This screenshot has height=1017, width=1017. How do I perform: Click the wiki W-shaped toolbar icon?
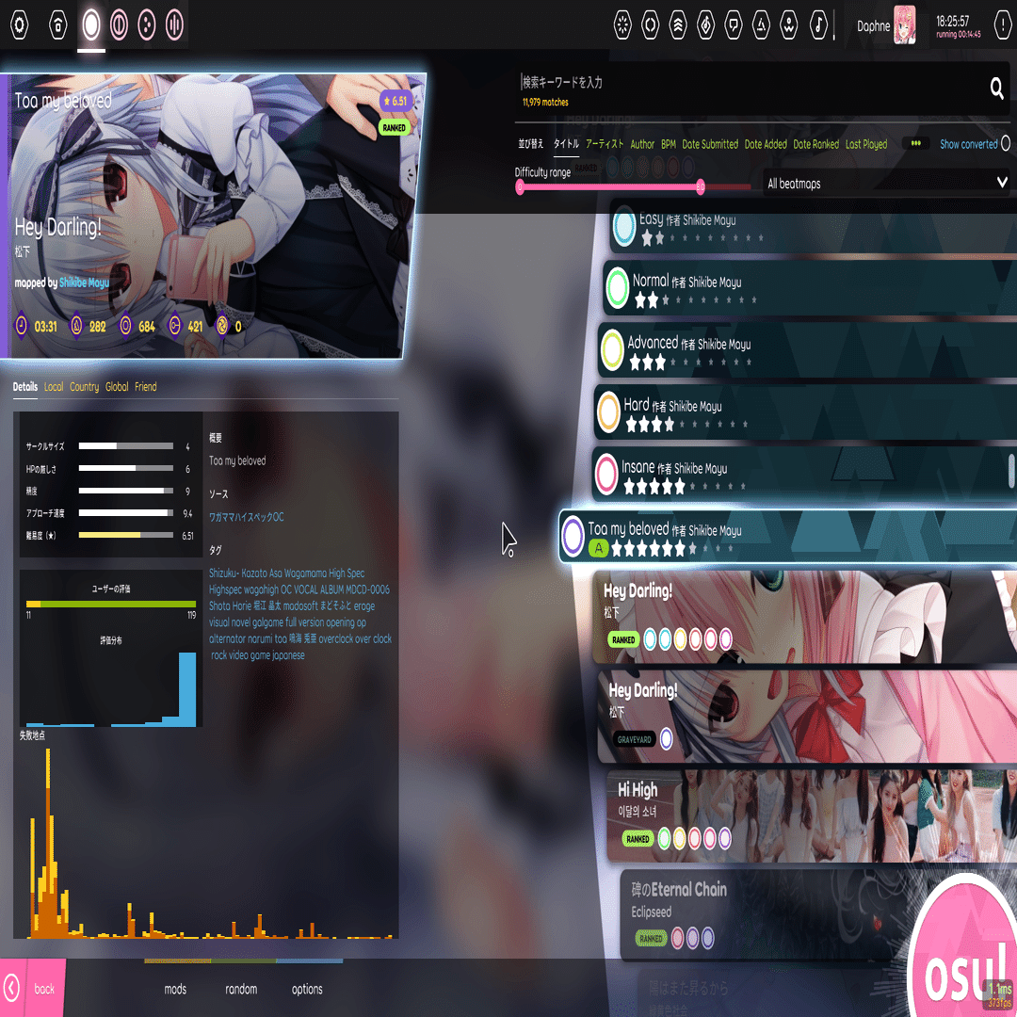789,24
